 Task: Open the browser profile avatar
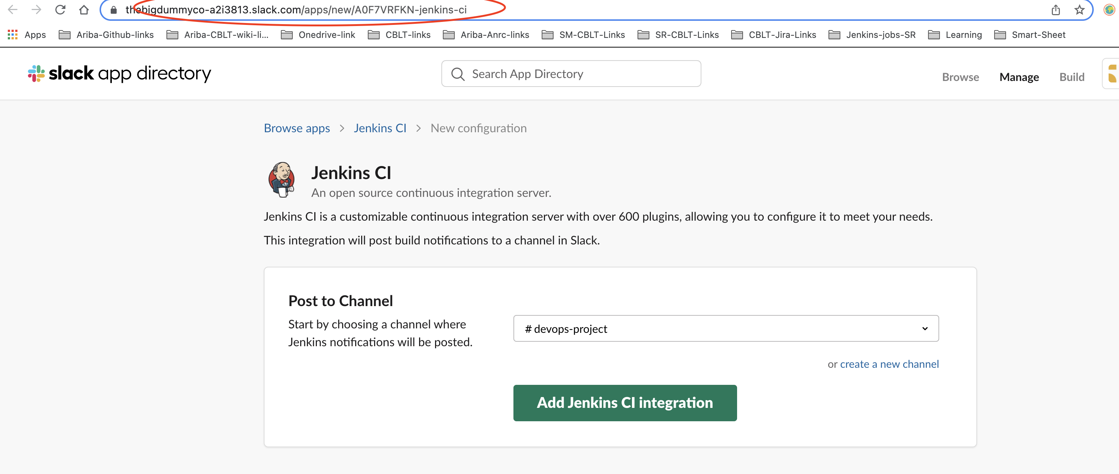(1109, 10)
